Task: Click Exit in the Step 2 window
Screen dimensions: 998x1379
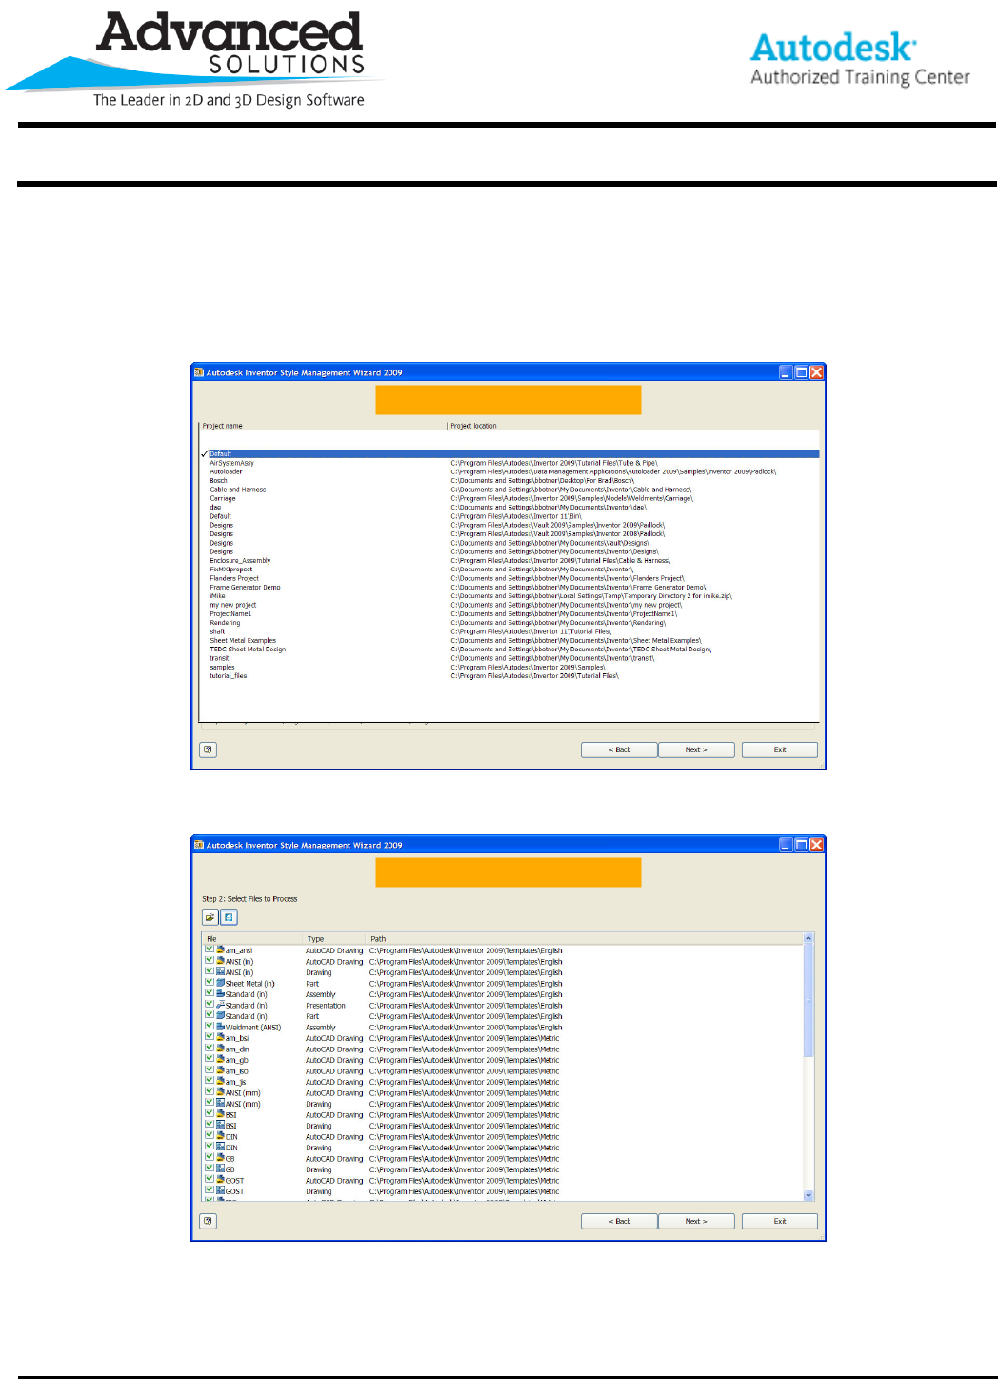Action: click(780, 1221)
